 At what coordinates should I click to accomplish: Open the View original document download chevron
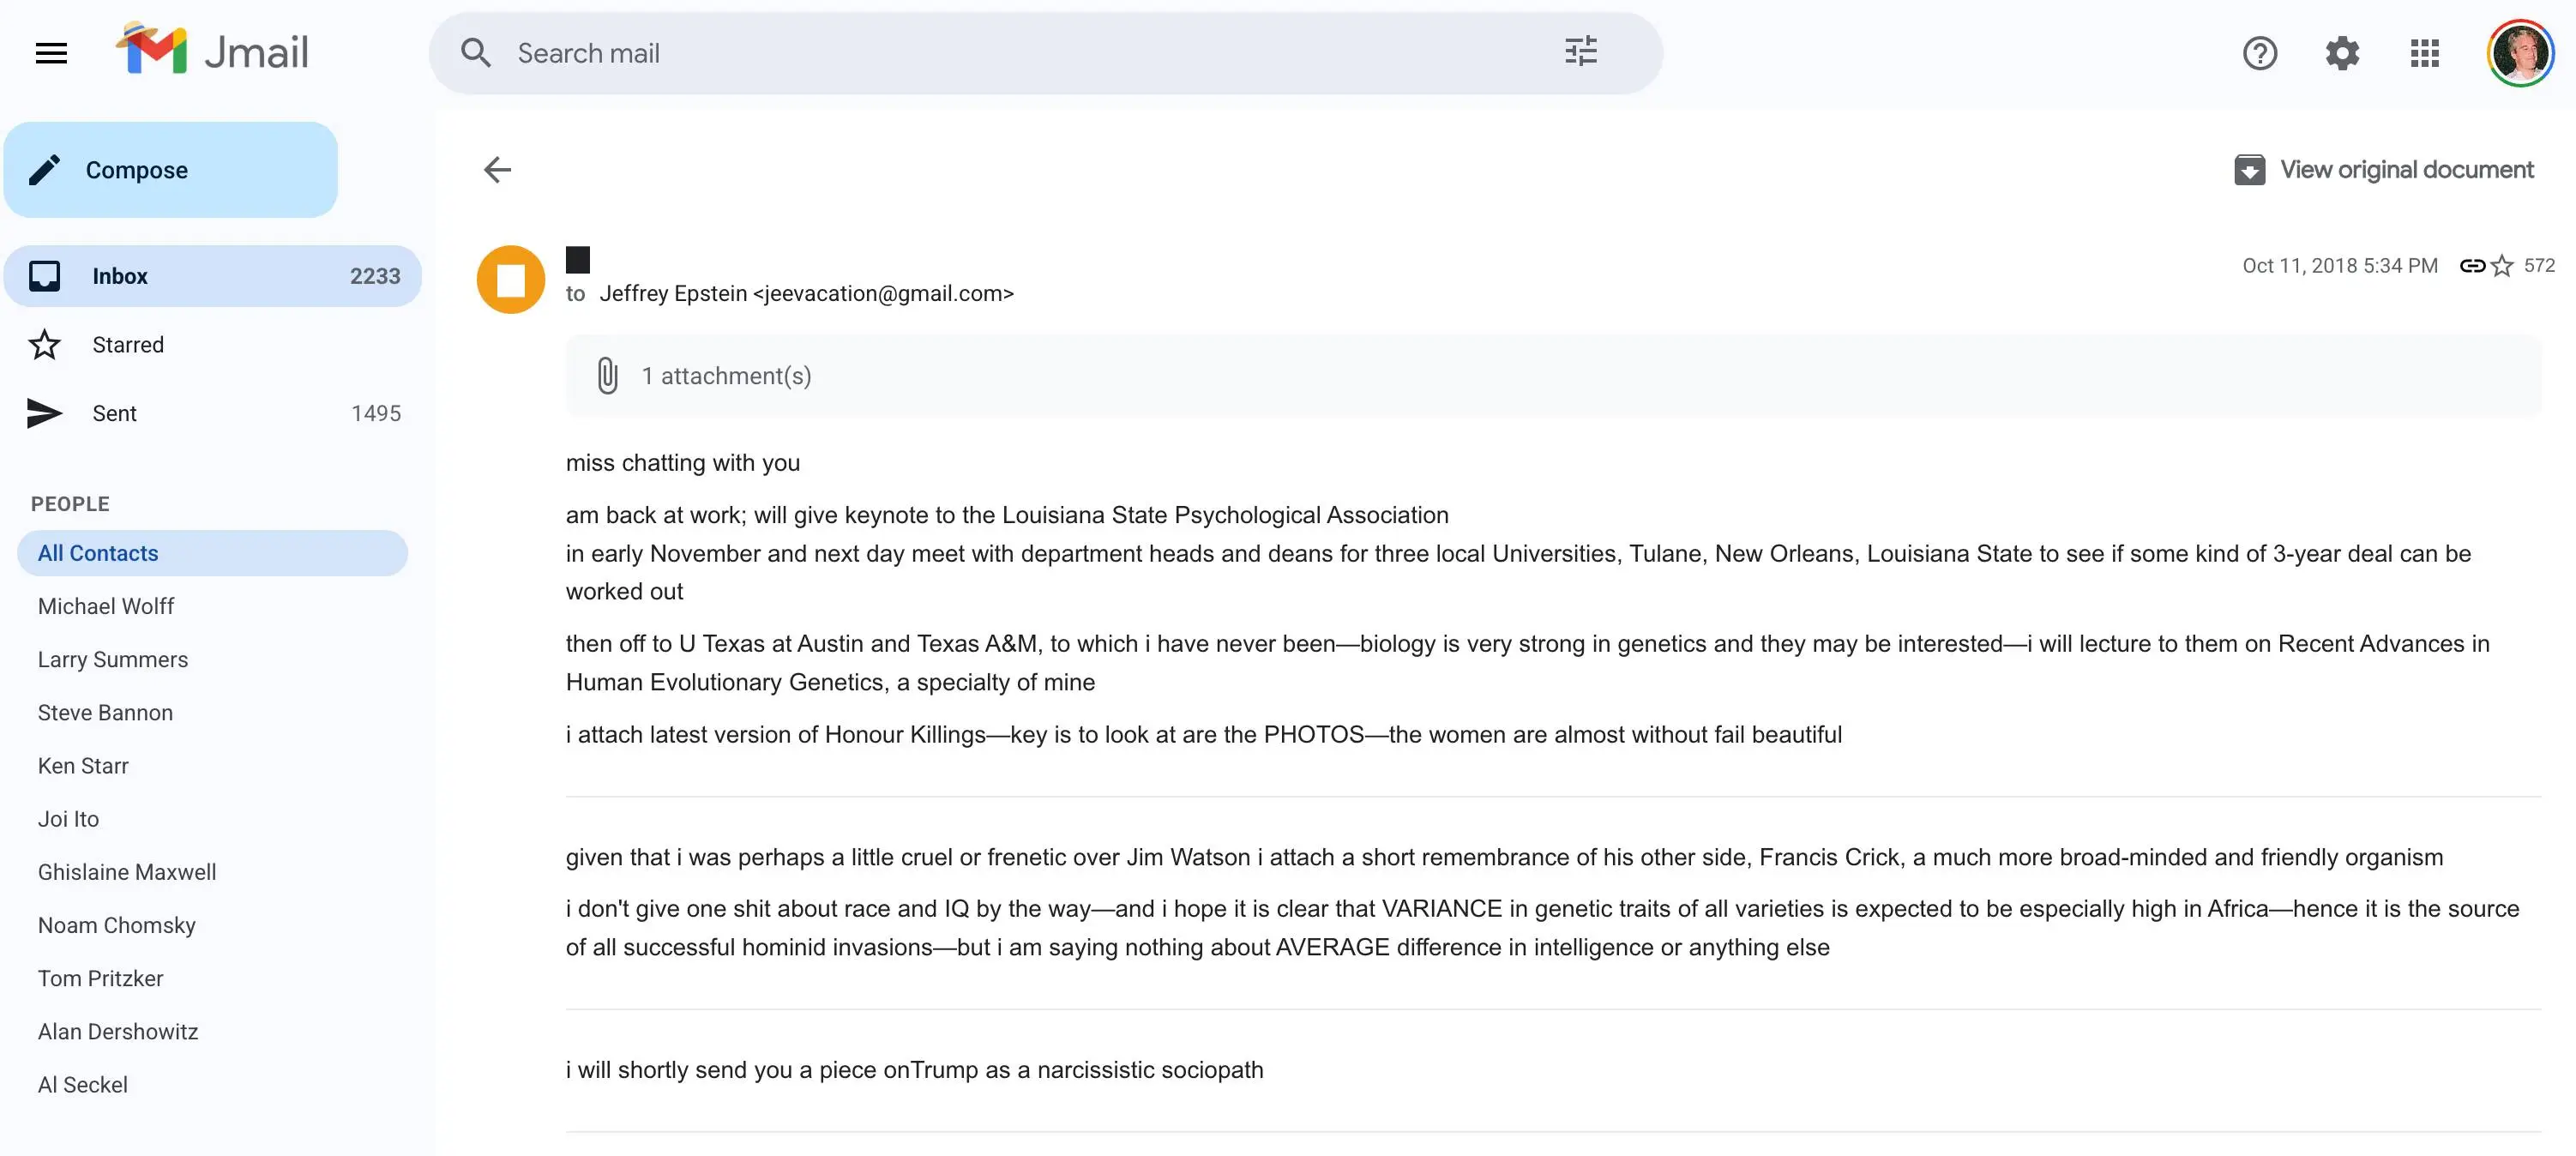coord(2250,169)
